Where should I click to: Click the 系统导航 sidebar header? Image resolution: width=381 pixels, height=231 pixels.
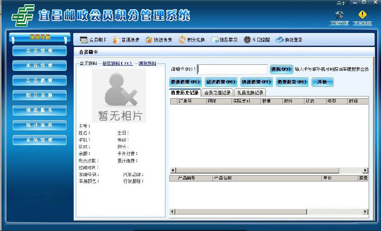(x=40, y=37)
